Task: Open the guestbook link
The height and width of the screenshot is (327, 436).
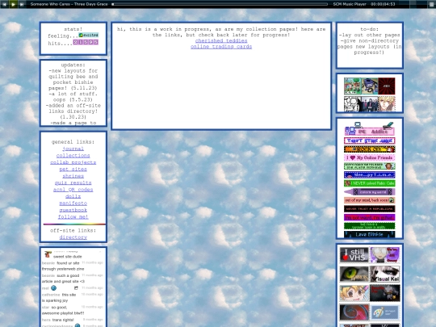Action: point(73,210)
